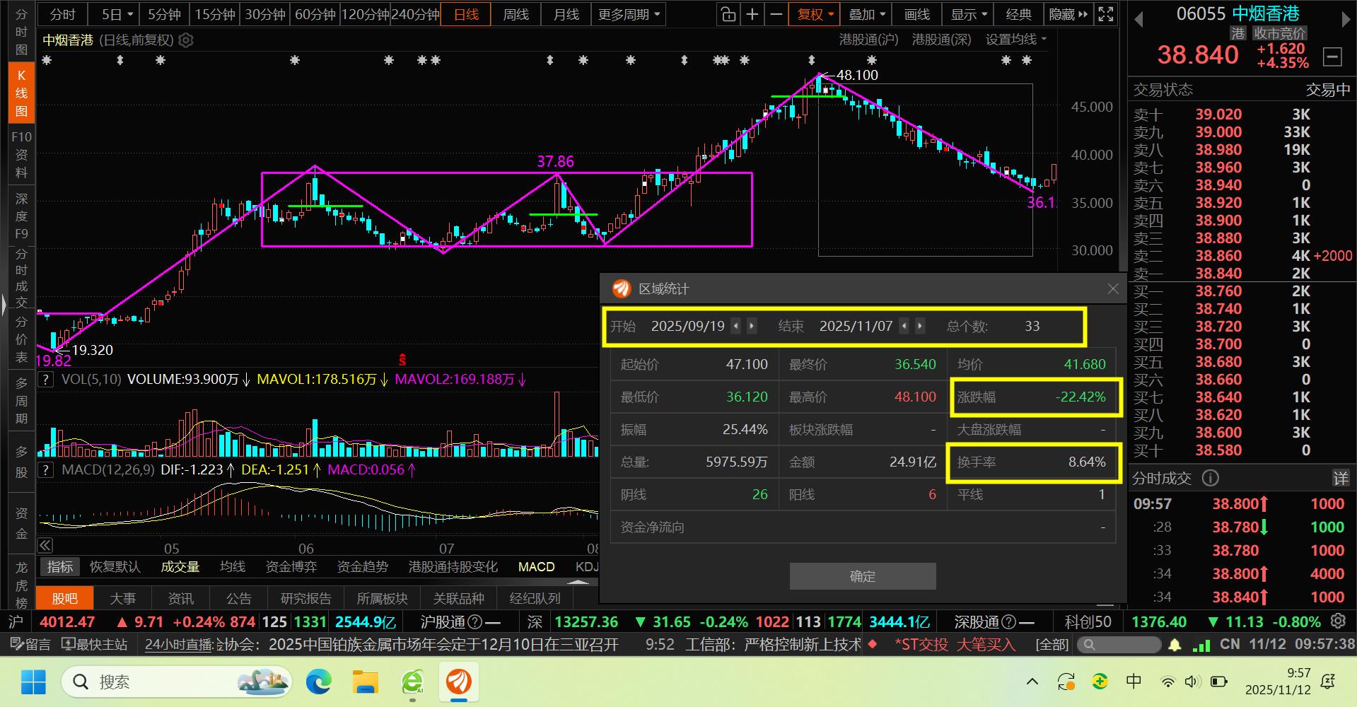Click 恢复默认 to reset indicators
The image size is (1357, 707).
pyautogui.click(x=115, y=566)
